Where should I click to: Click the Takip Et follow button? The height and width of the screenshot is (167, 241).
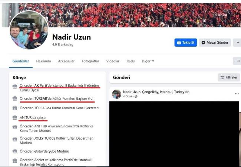pyautogui.click(x=185, y=43)
